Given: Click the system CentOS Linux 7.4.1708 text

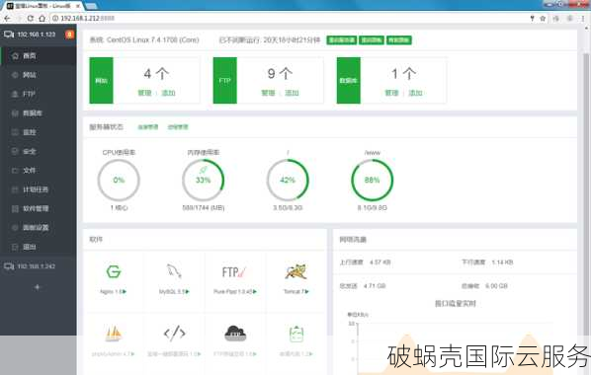Looking at the screenshot, I should tap(144, 39).
